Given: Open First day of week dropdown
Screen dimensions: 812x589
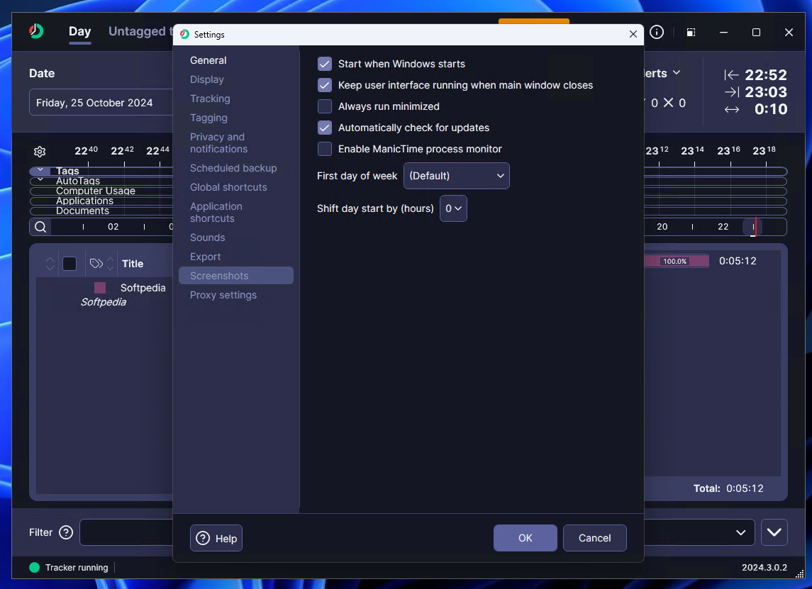Looking at the screenshot, I should (456, 176).
